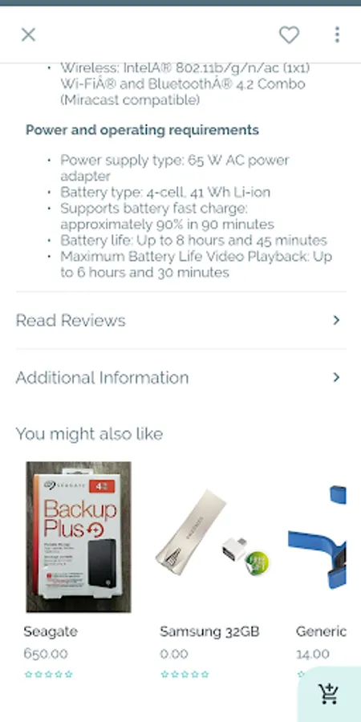Open Seagate Backup Plus product thumbnail
The width and height of the screenshot is (361, 722).
(x=79, y=537)
